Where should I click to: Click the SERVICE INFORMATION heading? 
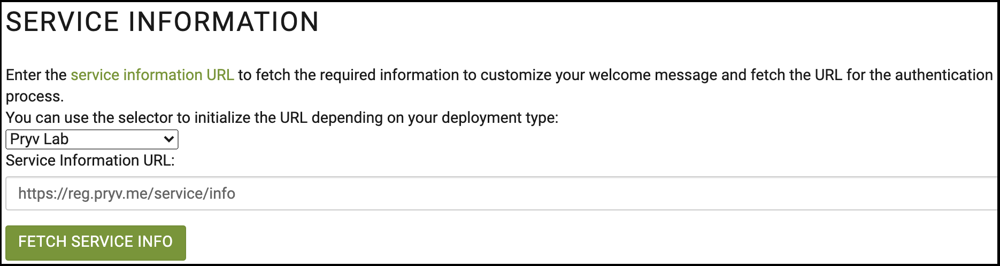(162, 22)
